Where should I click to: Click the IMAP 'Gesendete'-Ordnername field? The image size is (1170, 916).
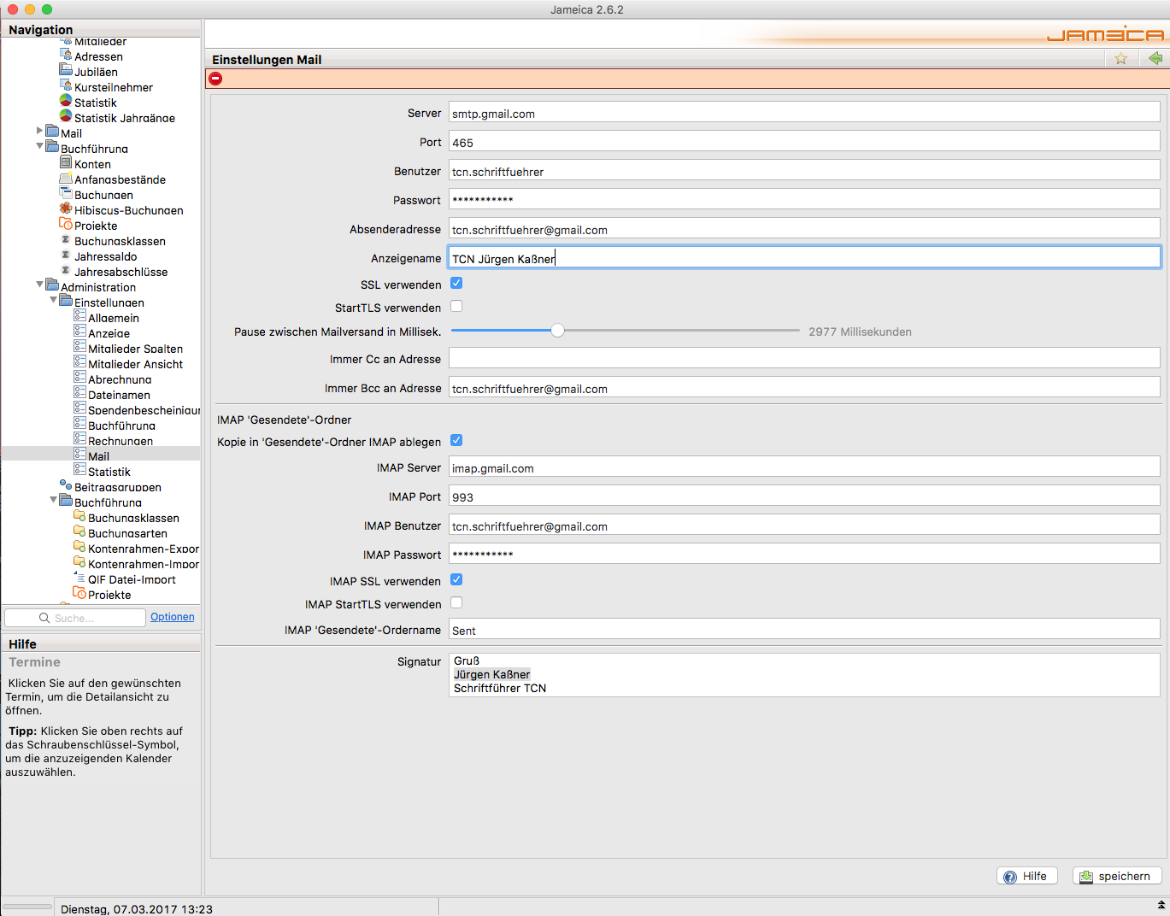point(804,630)
